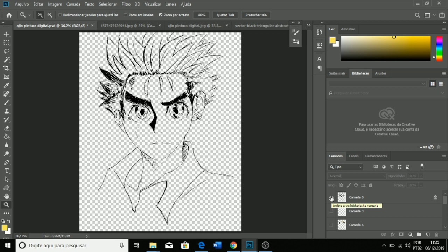Viewport: 448px width, 252px height.
Task: Select the Zoom tool in toolbox
Action: pyautogui.click(x=7, y=205)
